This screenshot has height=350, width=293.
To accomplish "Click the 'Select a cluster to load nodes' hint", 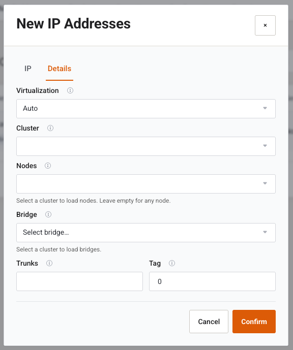I will coord(94,201).
